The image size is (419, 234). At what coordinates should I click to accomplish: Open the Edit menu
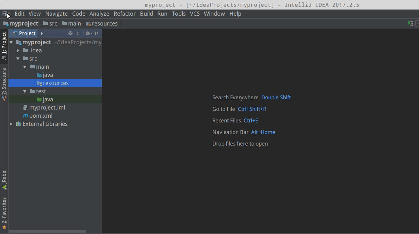tap(19, 14)
